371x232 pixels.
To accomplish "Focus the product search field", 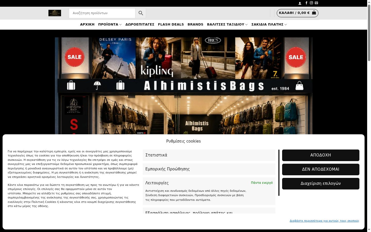I will (x=102, y=13).
